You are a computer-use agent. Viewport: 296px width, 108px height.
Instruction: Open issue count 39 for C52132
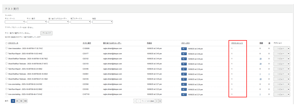pyautogui.click(x=260, y=58)
